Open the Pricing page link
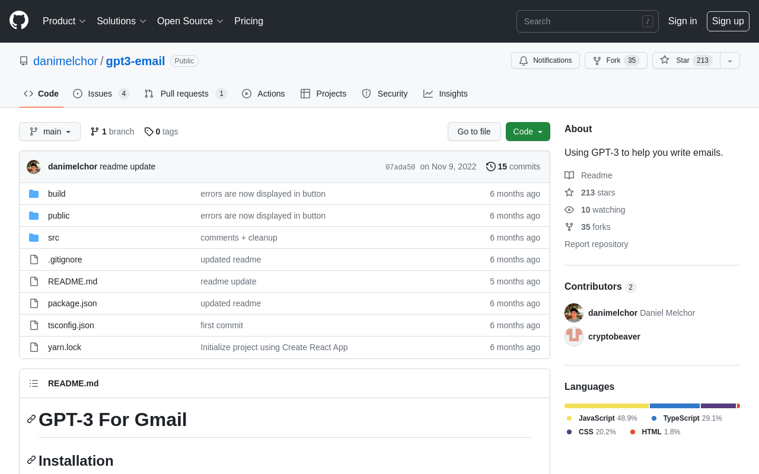Viewport: 759px width, 474px height. click(249, 21)
